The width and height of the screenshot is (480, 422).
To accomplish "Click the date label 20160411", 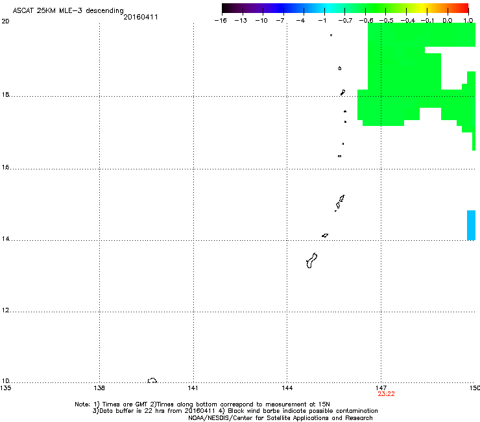I will point(141,17).
